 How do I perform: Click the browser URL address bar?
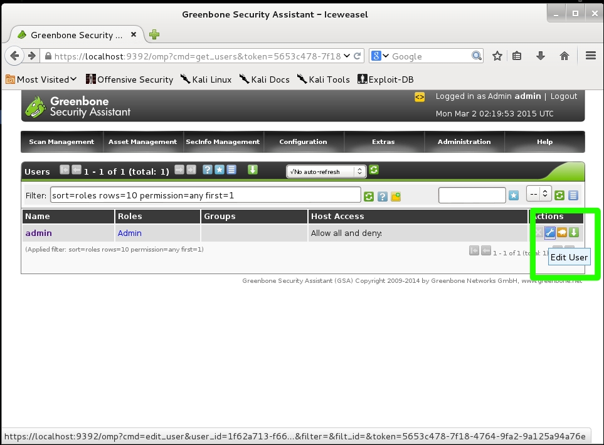pos(197,56)
